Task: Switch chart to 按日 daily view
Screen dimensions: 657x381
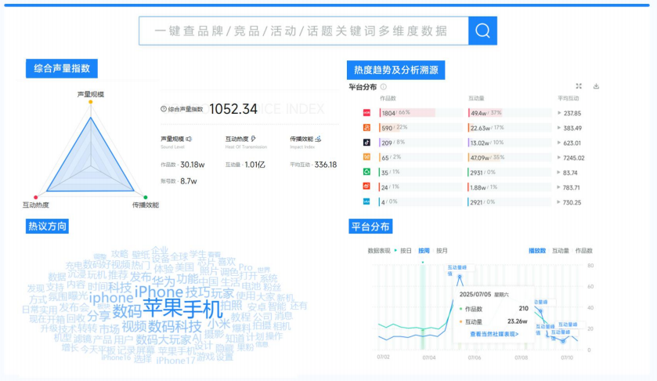Action: pos(406,251)
